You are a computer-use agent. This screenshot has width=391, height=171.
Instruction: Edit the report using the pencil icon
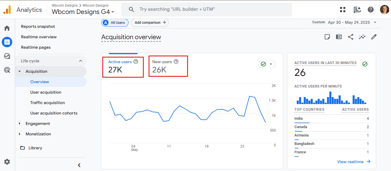(374, 37)
